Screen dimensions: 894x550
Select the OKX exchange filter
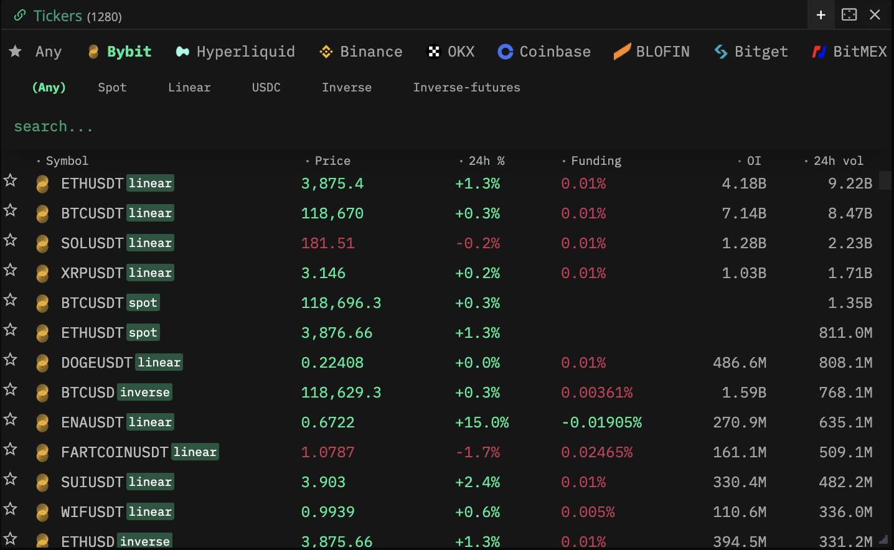pyautogui.click(x=451, y=52)
